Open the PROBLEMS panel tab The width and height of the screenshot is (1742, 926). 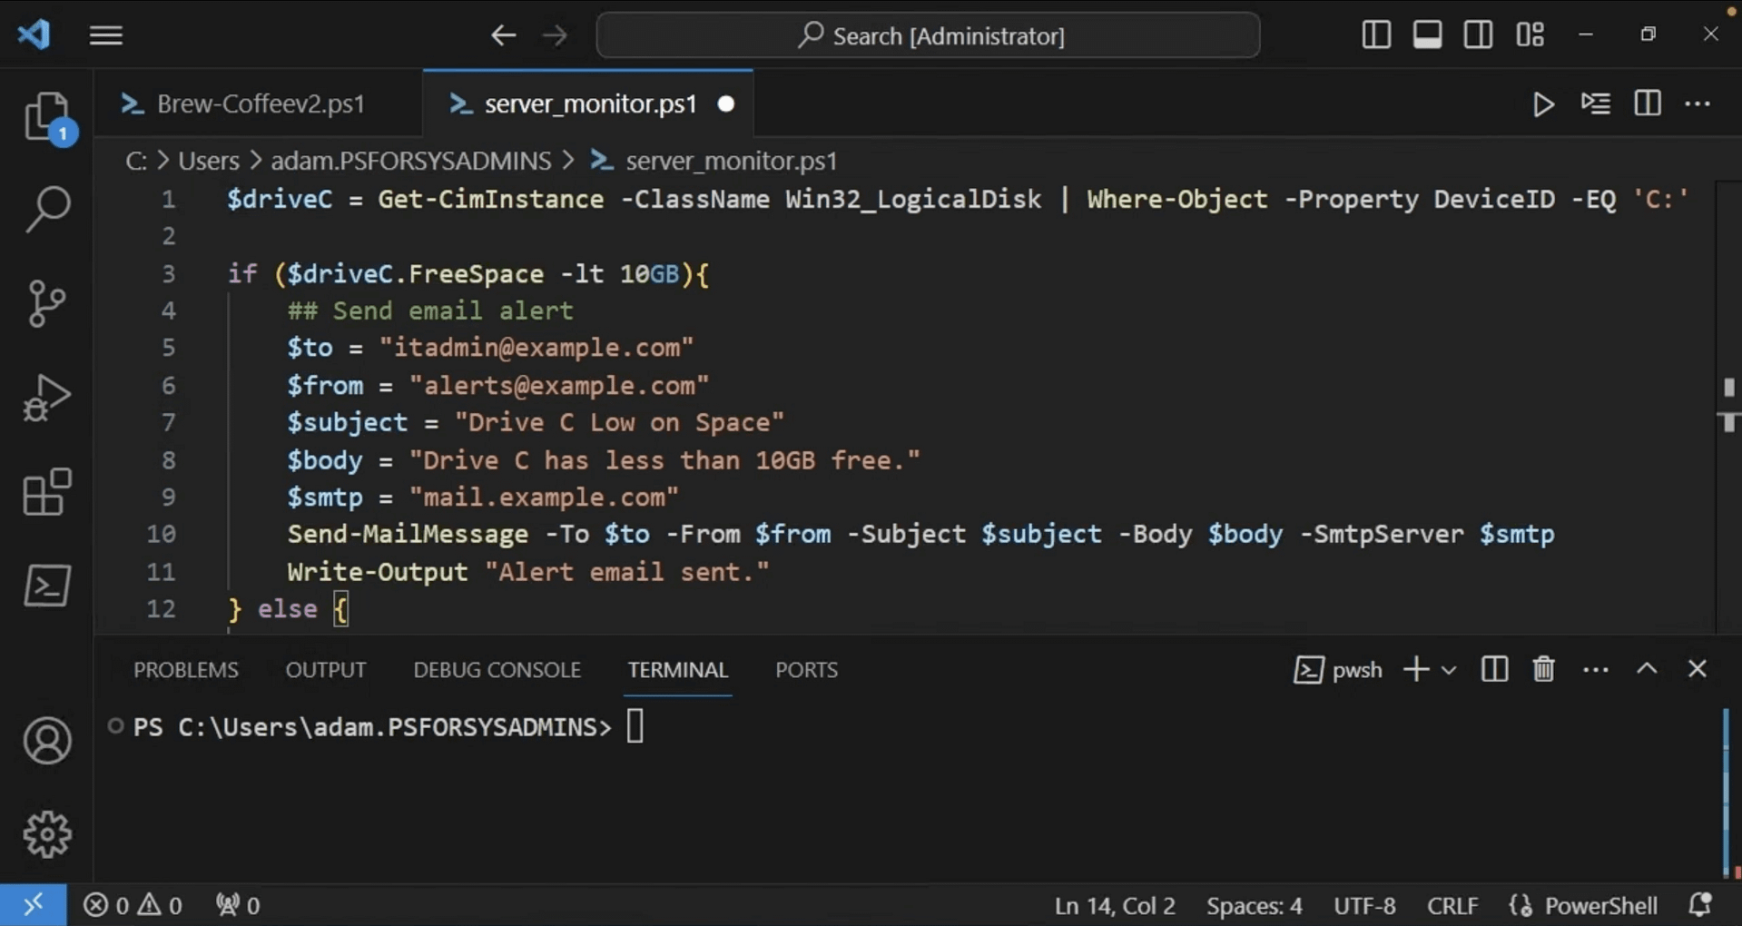(186, 670)
